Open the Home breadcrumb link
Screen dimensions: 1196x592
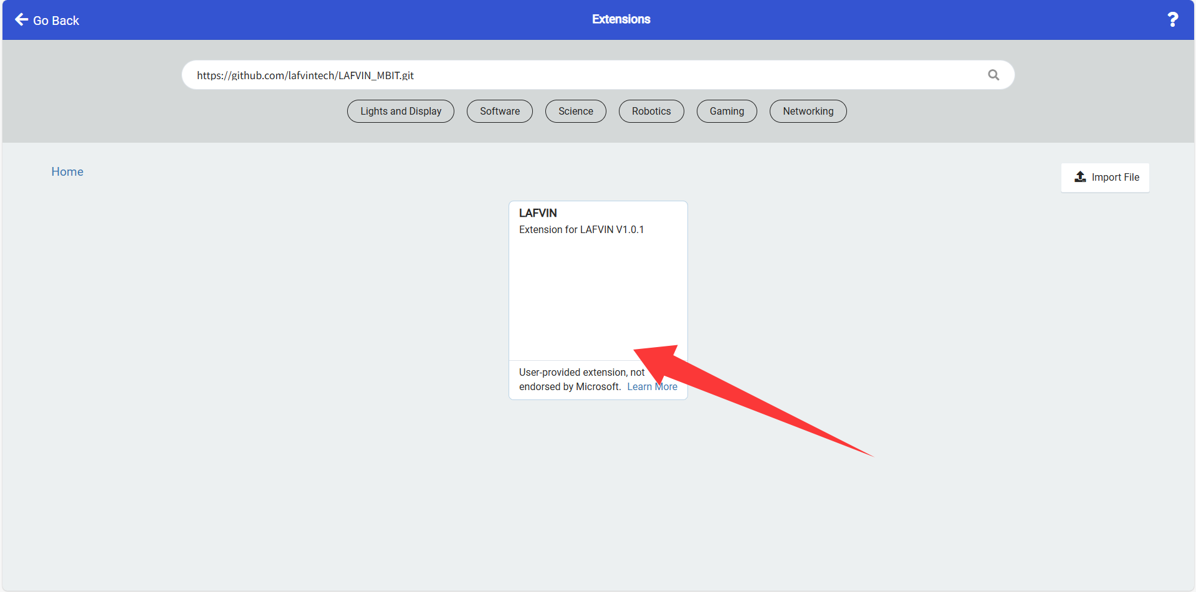[x=67, y=172]
